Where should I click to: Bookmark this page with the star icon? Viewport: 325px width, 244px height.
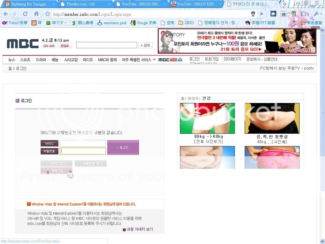[48, 14]
